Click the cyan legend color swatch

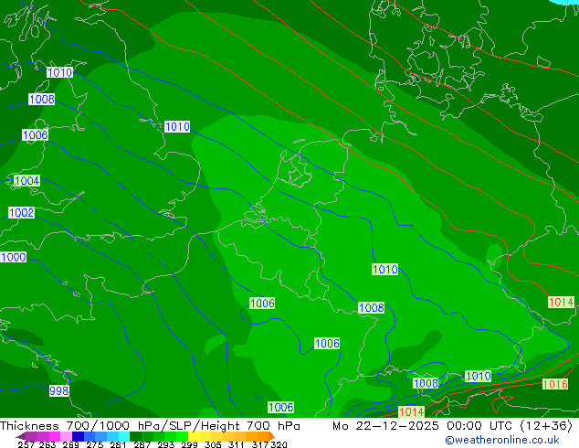(x=124, y=436)
